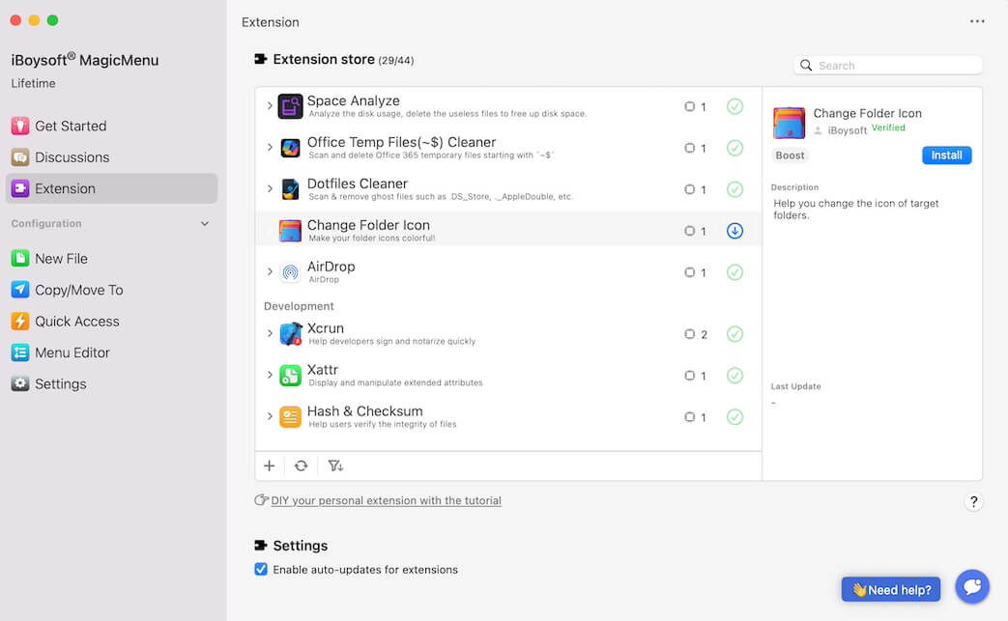
Task: Refresh the extension list with the sync icon
Action: (301, 466)
